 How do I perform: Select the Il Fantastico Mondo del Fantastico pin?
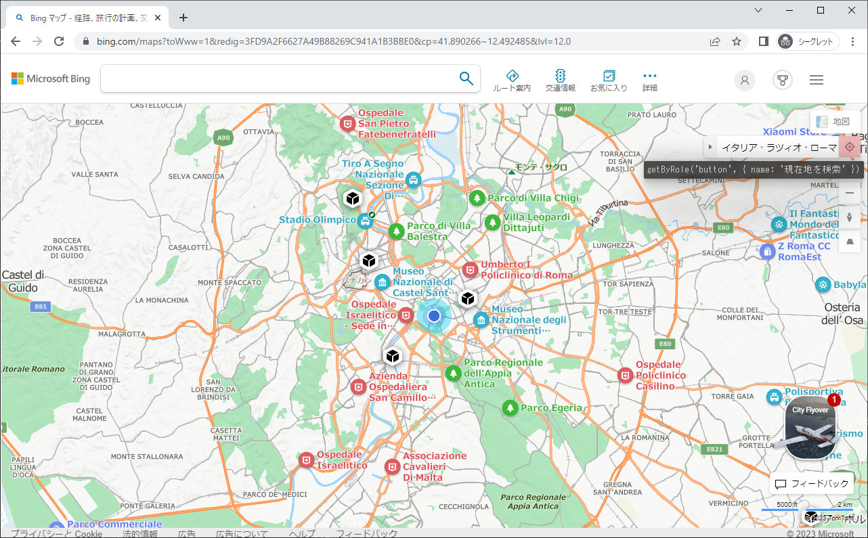[x=779, y=224]
